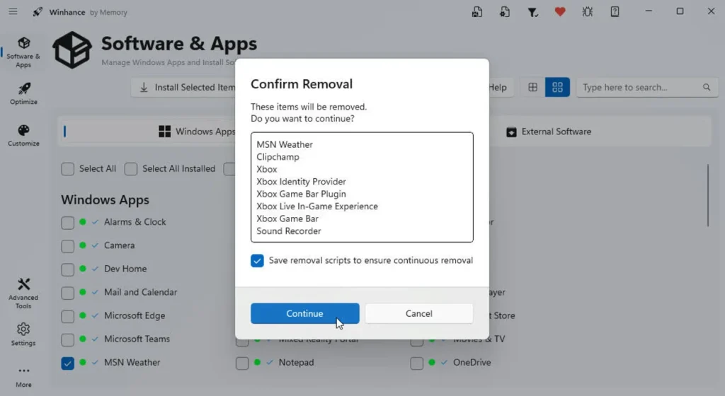
Task: Click the import configuration icon in title bar
Action: [504, 12]
